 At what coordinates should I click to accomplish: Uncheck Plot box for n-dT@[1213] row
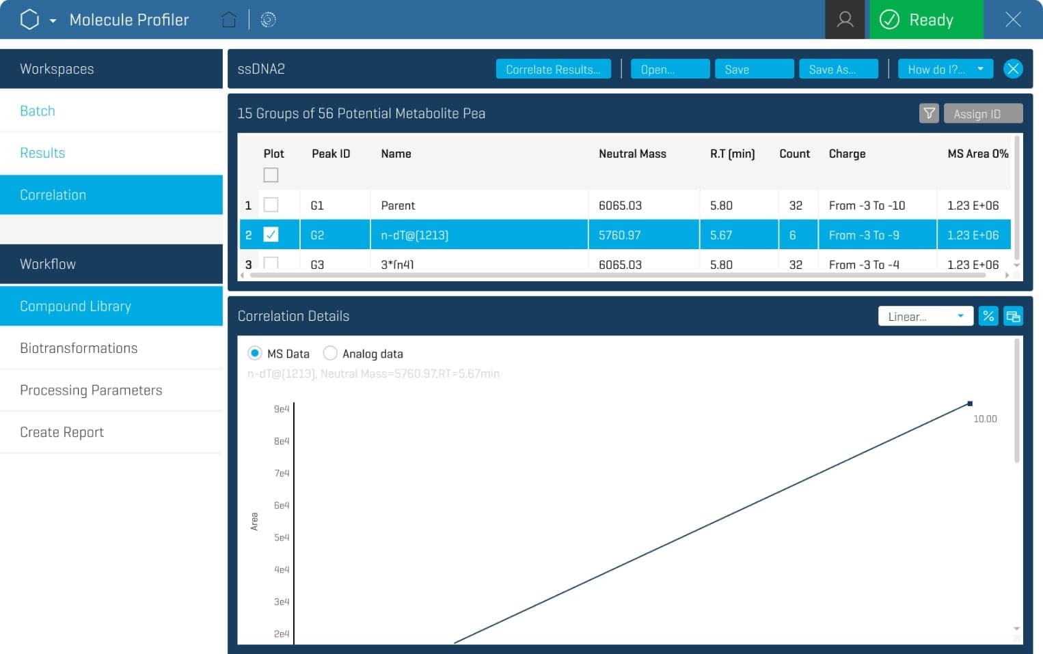tap(271, 235)
